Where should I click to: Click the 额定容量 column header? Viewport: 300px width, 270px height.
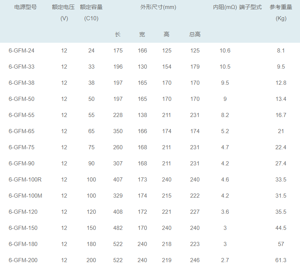click(x=91, y=7)
